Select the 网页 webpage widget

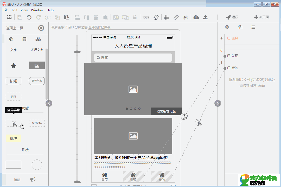point(14,97)
